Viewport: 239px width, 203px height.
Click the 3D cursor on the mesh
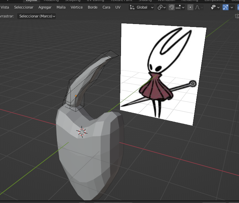82,132
